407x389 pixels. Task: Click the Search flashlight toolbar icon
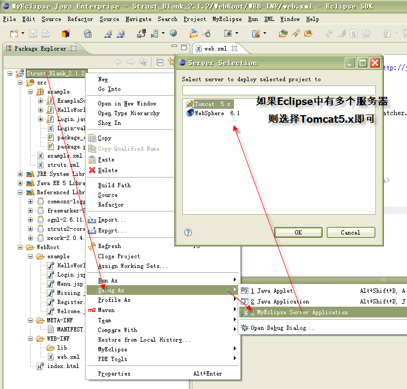[296, 33]
